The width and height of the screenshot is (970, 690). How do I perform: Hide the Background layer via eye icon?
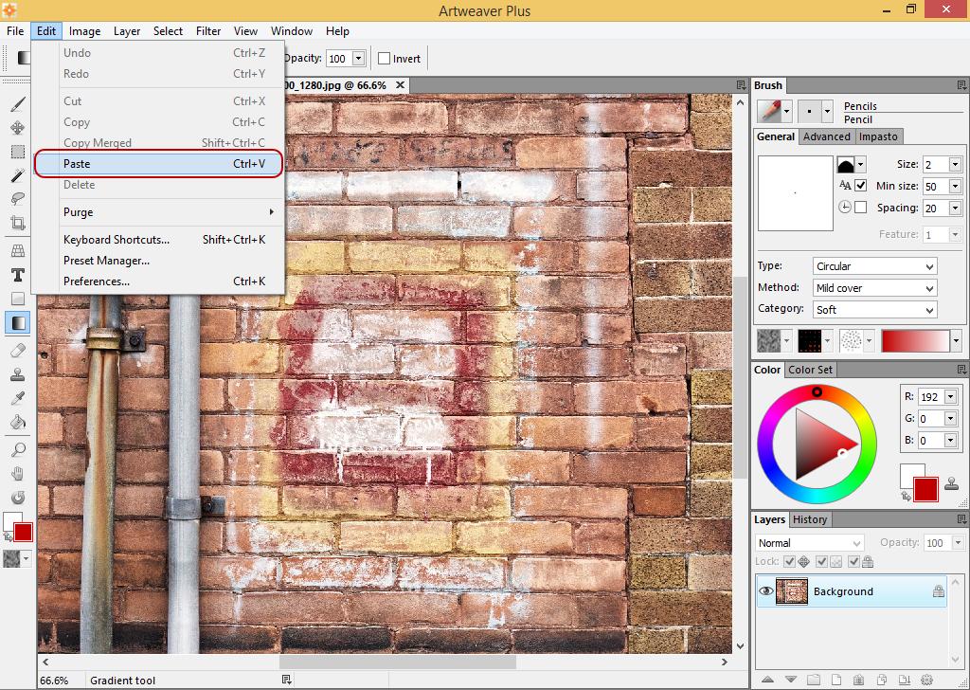point(766,591)
